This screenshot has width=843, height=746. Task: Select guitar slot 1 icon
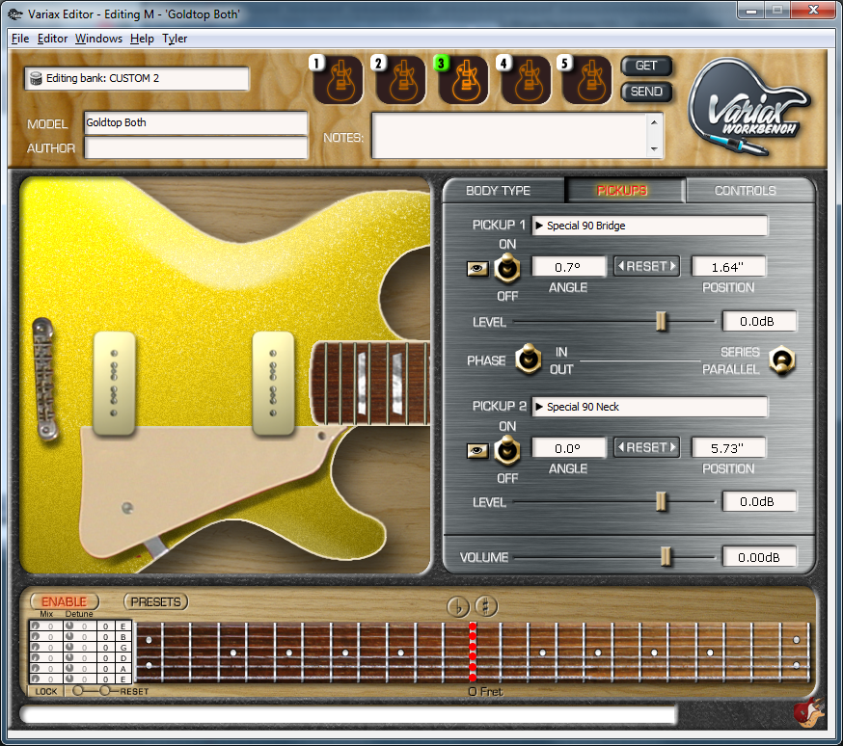(339, 80)
